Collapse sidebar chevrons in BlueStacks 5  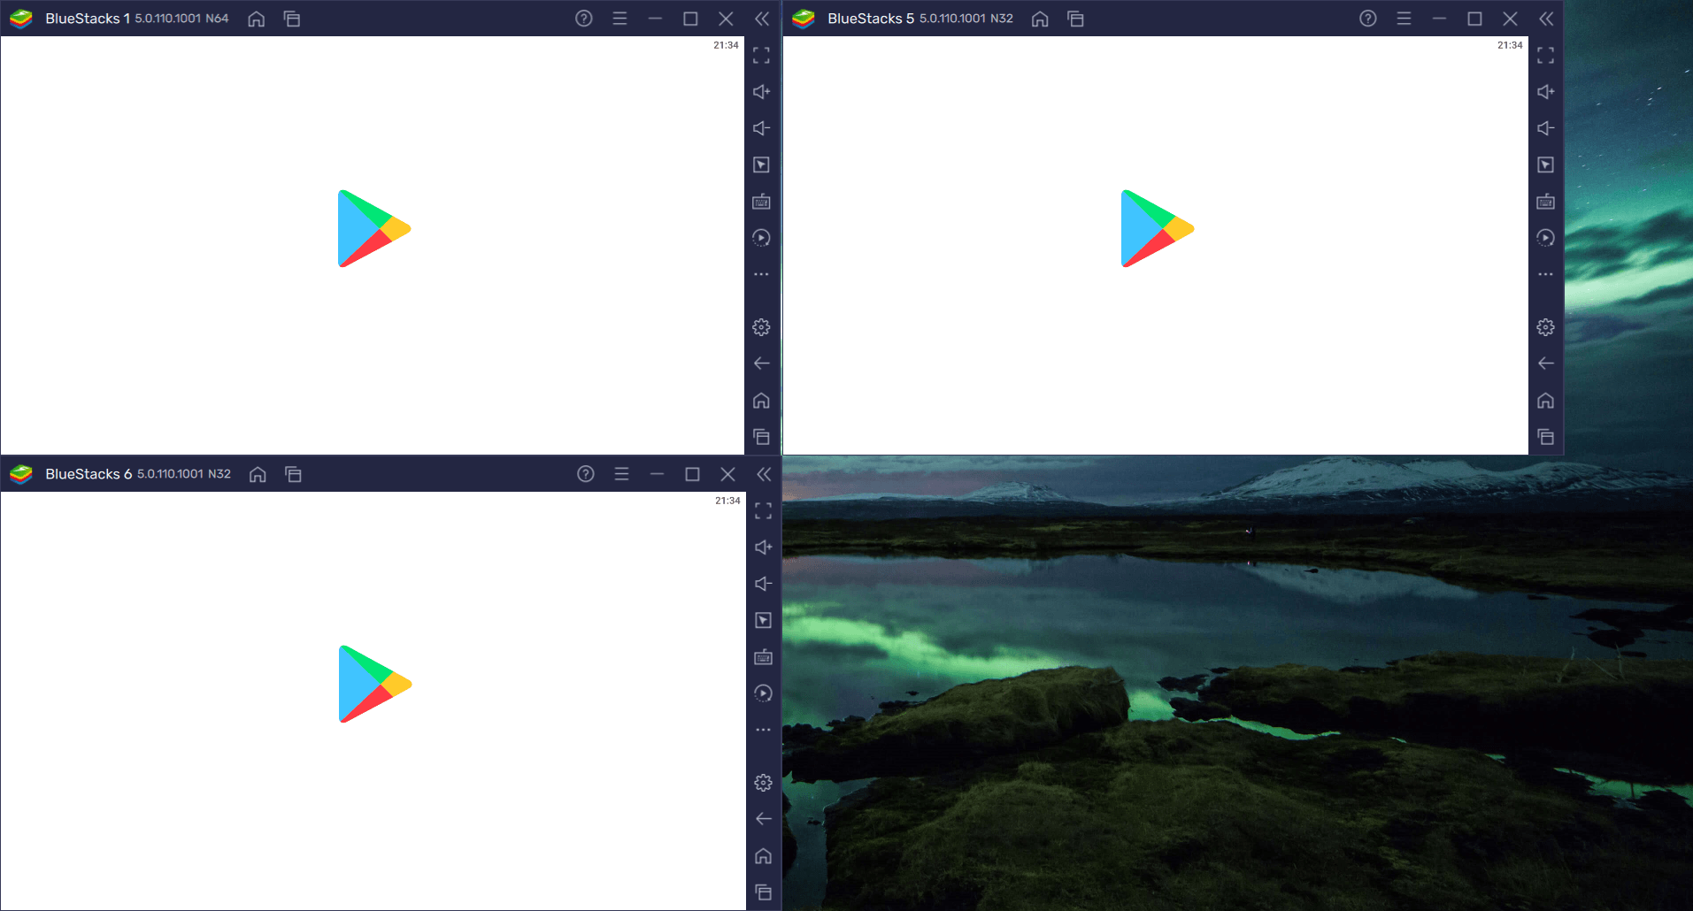[x=1546, y=19]
